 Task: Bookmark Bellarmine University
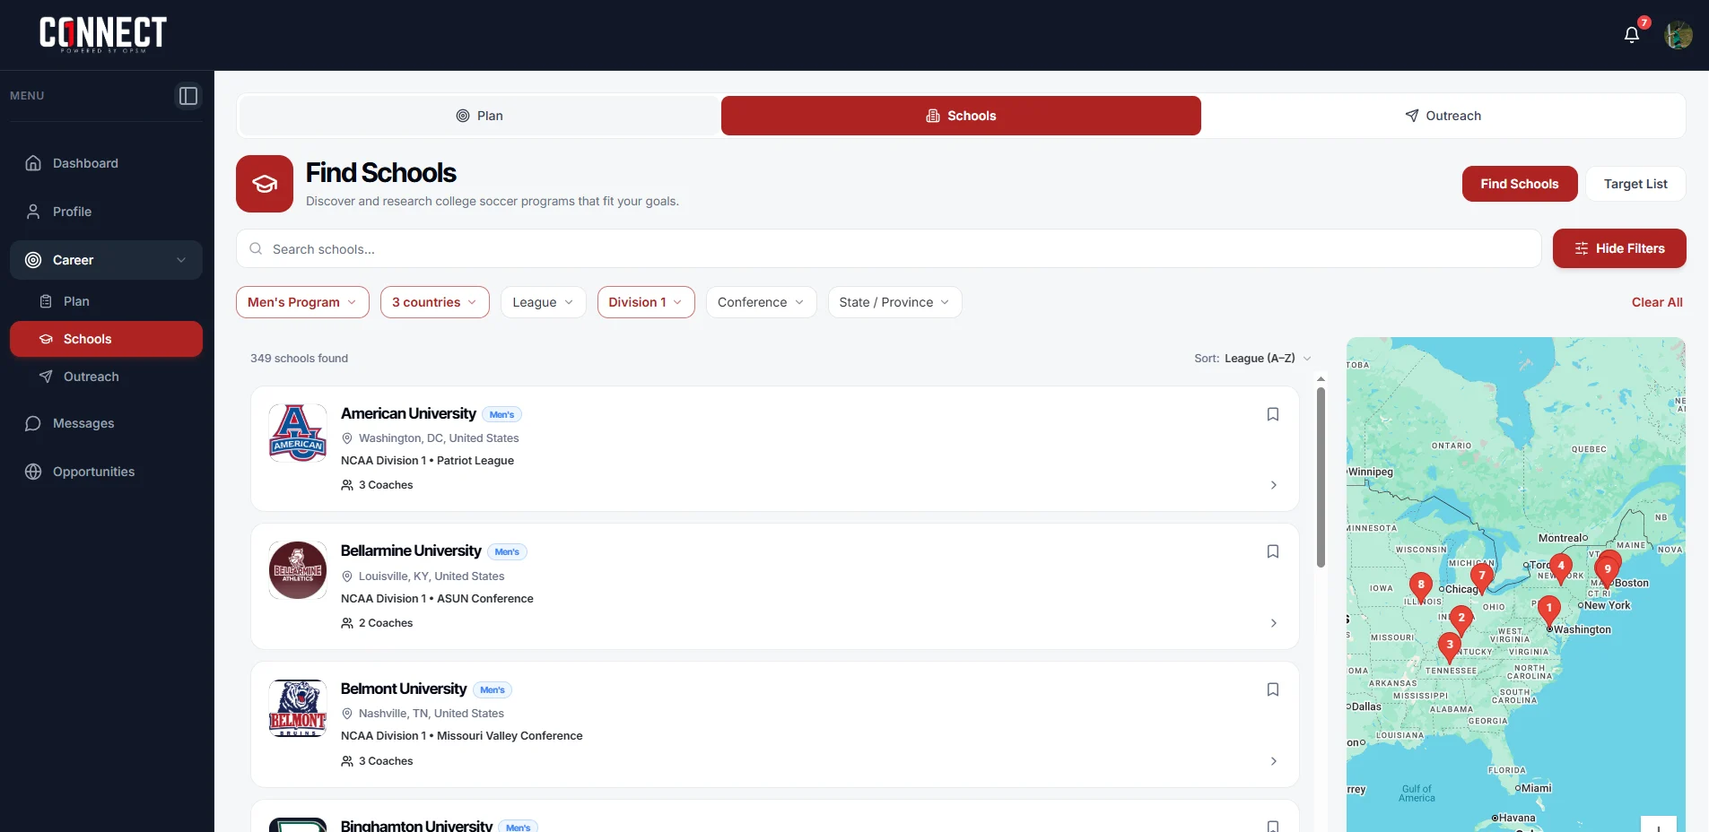tap(1273, 551)
